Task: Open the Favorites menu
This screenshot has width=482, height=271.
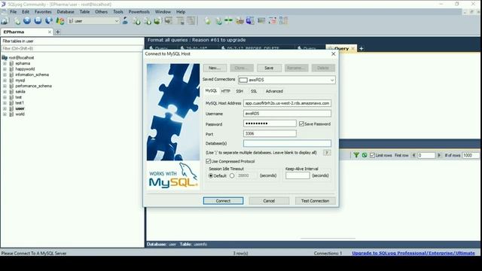Action: pyautogui.click(x=43, y=12)
